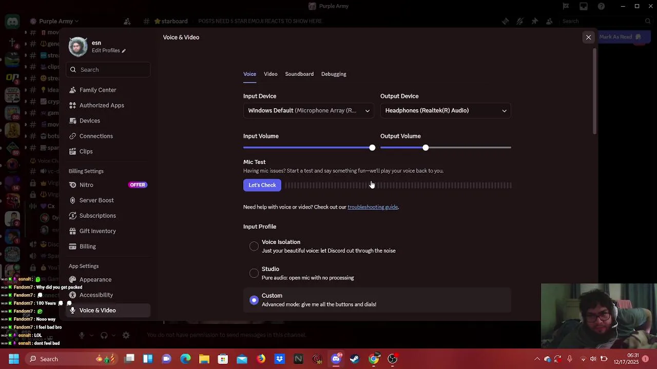Click Mark As Read button behind dialog
This screenshot has height=369, width=657.
tap(620, 37)
